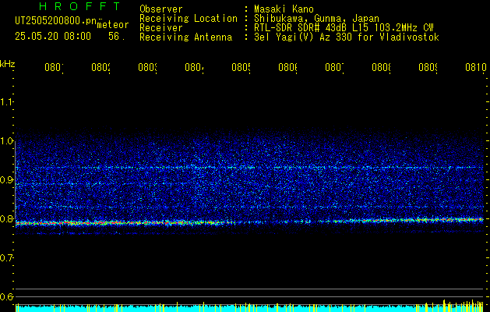Click the 0810 time axis marker
This screenshot has width=490, height=312.
476,67
